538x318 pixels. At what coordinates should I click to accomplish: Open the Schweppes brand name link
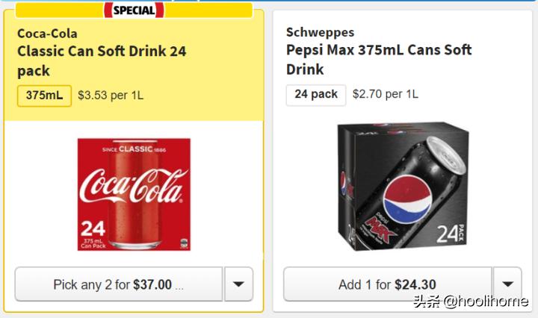320,32
